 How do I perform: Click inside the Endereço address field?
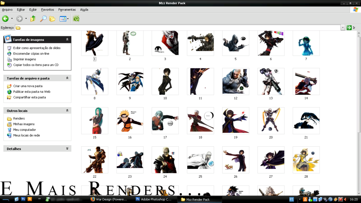[178, 27]
